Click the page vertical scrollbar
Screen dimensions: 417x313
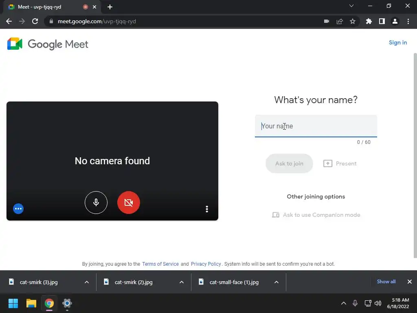tap(415, 156)
